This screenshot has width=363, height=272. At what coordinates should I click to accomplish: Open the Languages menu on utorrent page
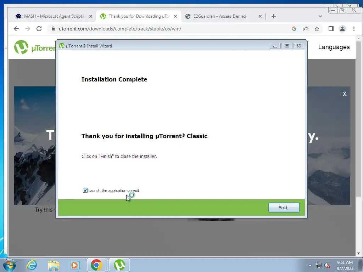tap(334, 47)
